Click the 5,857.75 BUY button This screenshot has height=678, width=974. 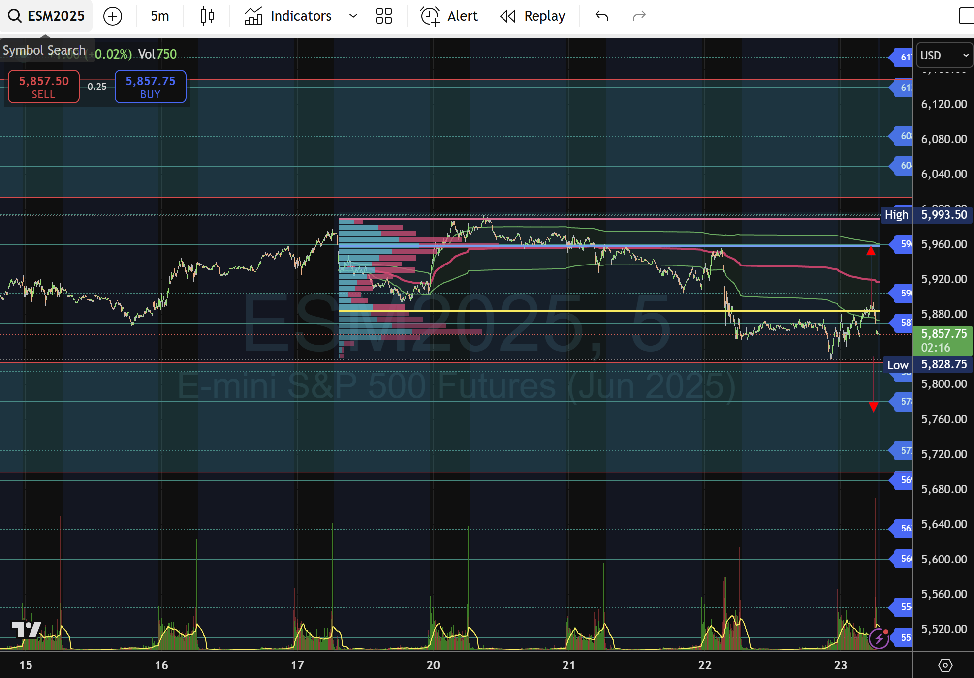pos(150,87)
